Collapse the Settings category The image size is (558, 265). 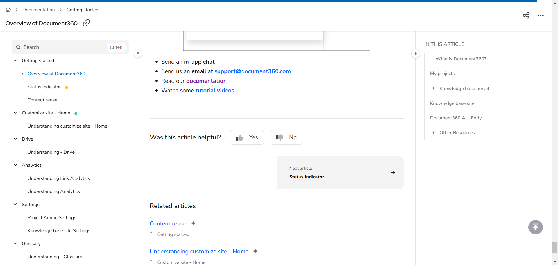pos(15,204)
